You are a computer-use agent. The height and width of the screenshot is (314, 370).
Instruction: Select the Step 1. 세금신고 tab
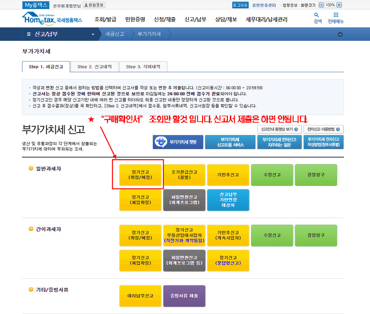pos(46,67)
